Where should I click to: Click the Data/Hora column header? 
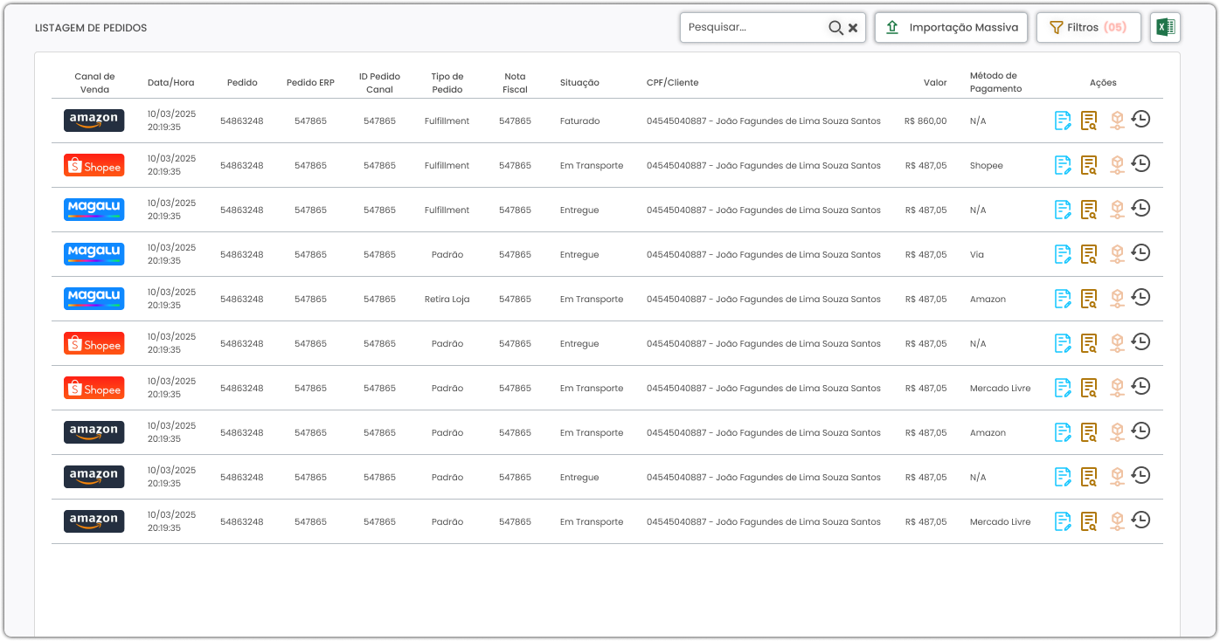tap(171, 83)
